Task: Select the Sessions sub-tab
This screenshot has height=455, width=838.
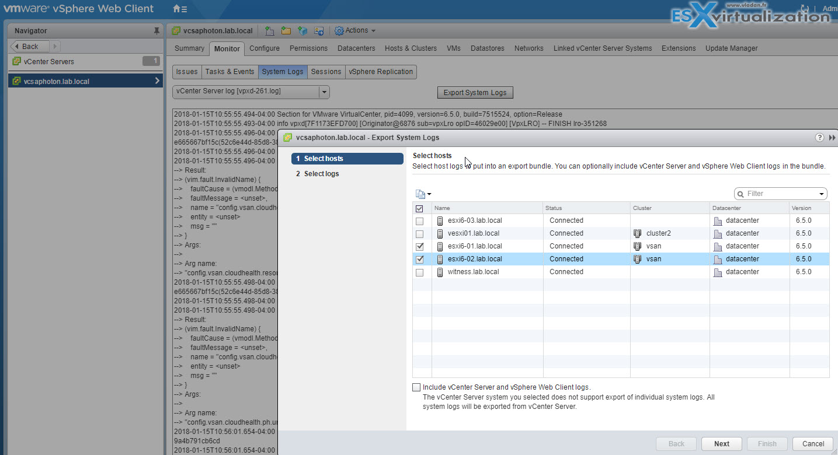Action: [326, 72]
